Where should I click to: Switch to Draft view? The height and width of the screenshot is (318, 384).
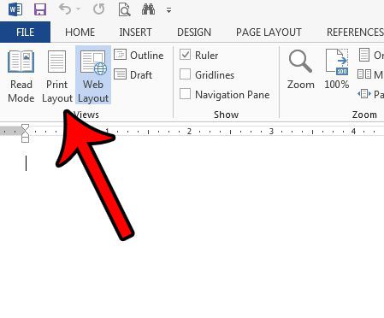click(x=133, y=74)
